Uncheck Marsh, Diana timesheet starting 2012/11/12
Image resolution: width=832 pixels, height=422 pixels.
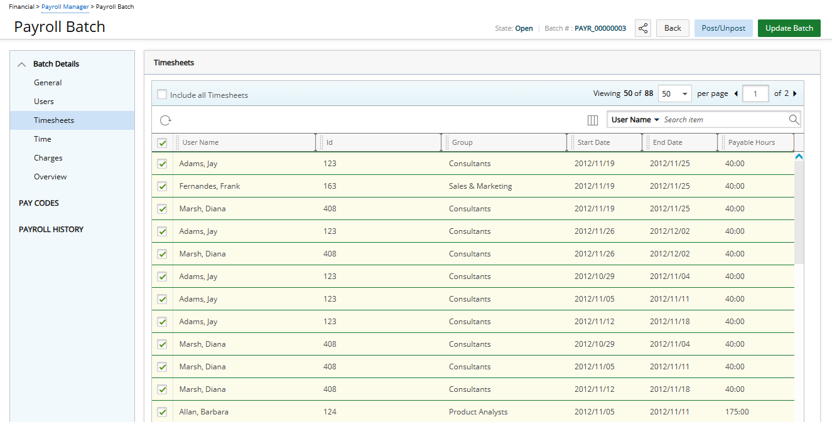(162, 389)
